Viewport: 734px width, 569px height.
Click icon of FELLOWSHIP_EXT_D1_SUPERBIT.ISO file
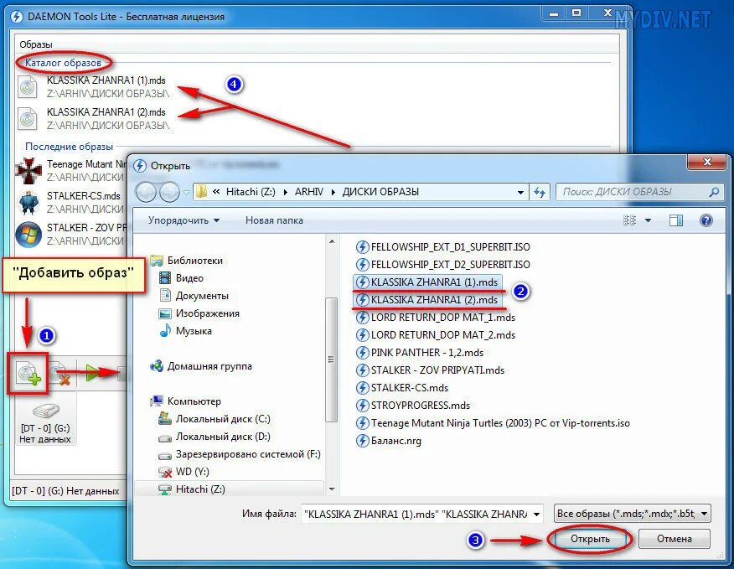[362, 247]
